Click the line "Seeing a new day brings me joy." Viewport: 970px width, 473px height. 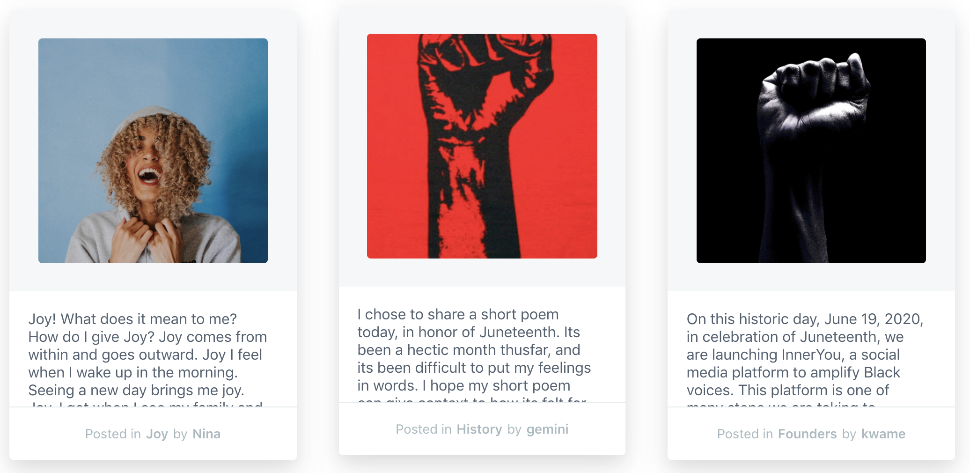[136, 390]
